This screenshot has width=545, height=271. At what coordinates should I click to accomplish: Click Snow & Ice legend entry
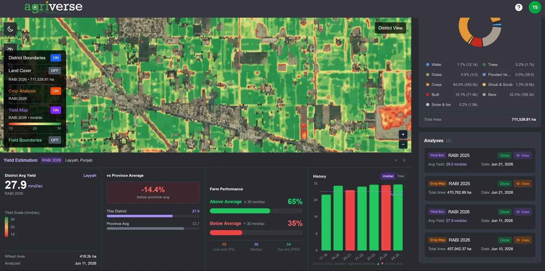(x=452, y=105)
